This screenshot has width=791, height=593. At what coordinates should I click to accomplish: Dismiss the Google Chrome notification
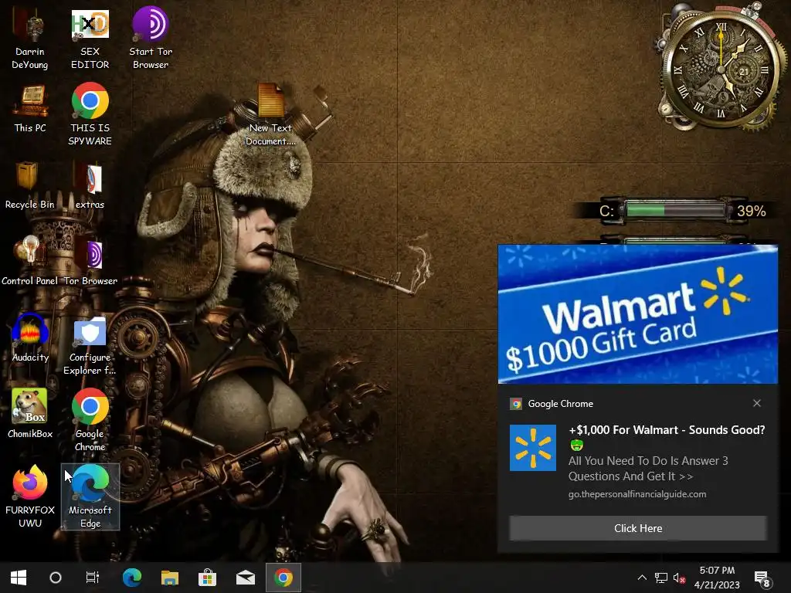coord(757,403)
